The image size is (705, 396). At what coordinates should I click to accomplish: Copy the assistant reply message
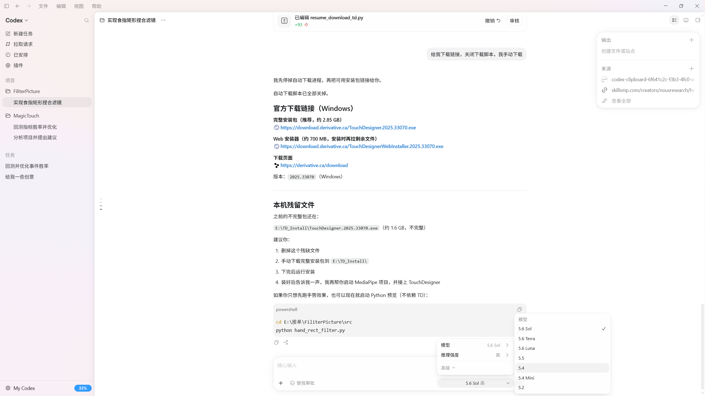(276, 342)
